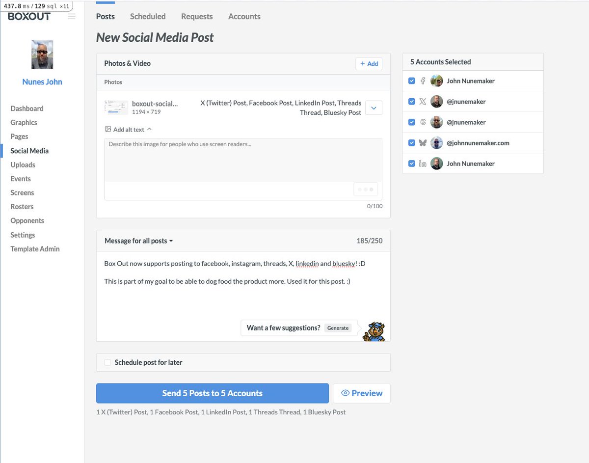Click the LinkedIn icon beside John Nunemaker
Image resolution: width=589 pixels, height=463 pixels.
point(423,163)
